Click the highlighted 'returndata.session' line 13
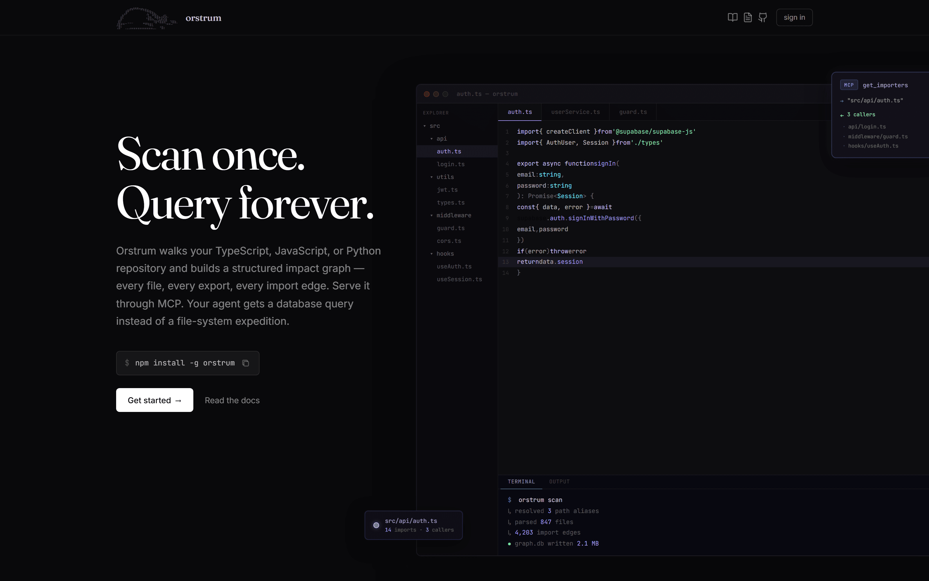 (x=713, y=262)
